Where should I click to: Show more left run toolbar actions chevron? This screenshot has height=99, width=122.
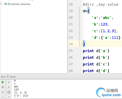[3, 97]
